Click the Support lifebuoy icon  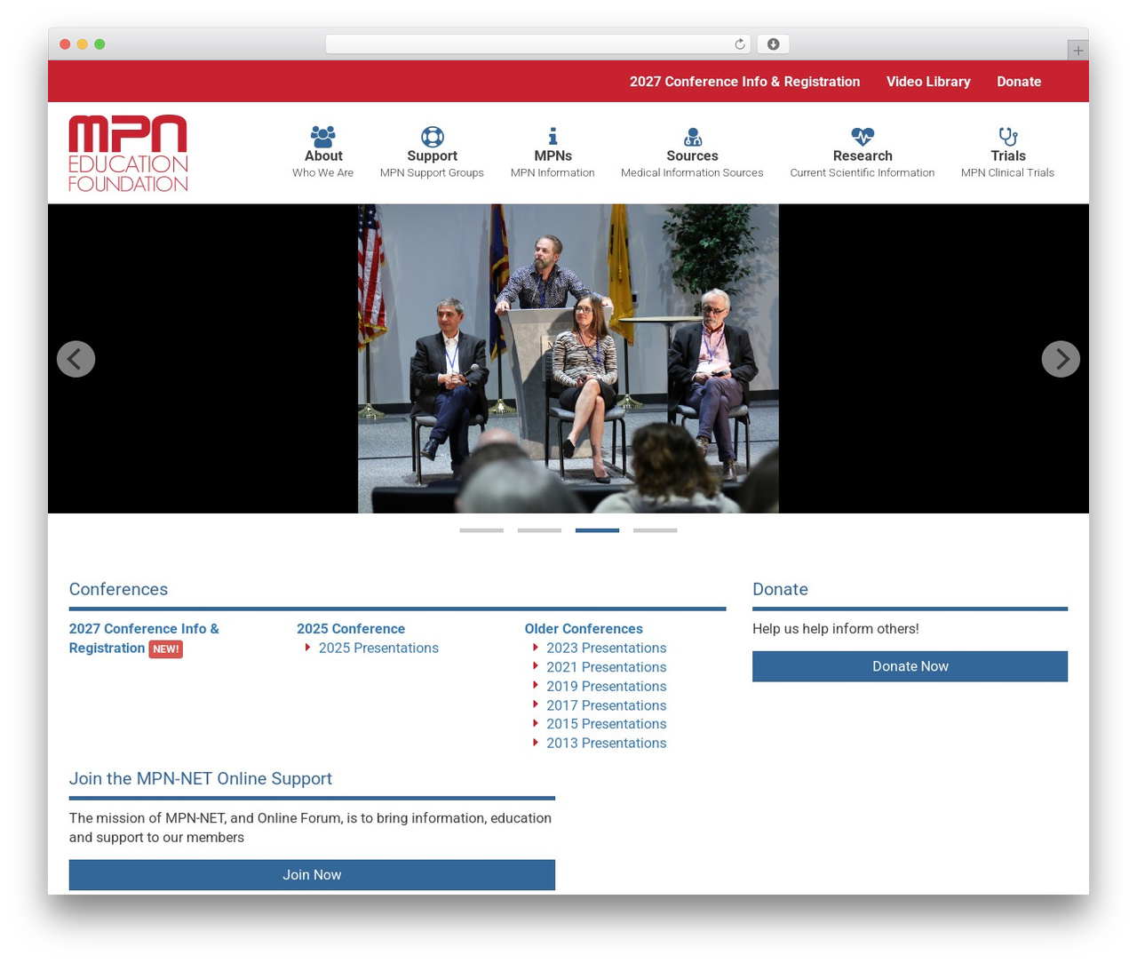point(433,136)
